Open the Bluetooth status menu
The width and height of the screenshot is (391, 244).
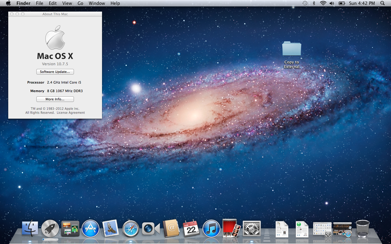[x=314, y=3]
